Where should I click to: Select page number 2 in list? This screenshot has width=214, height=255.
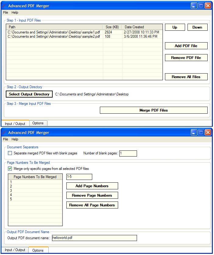coord(35,186)
